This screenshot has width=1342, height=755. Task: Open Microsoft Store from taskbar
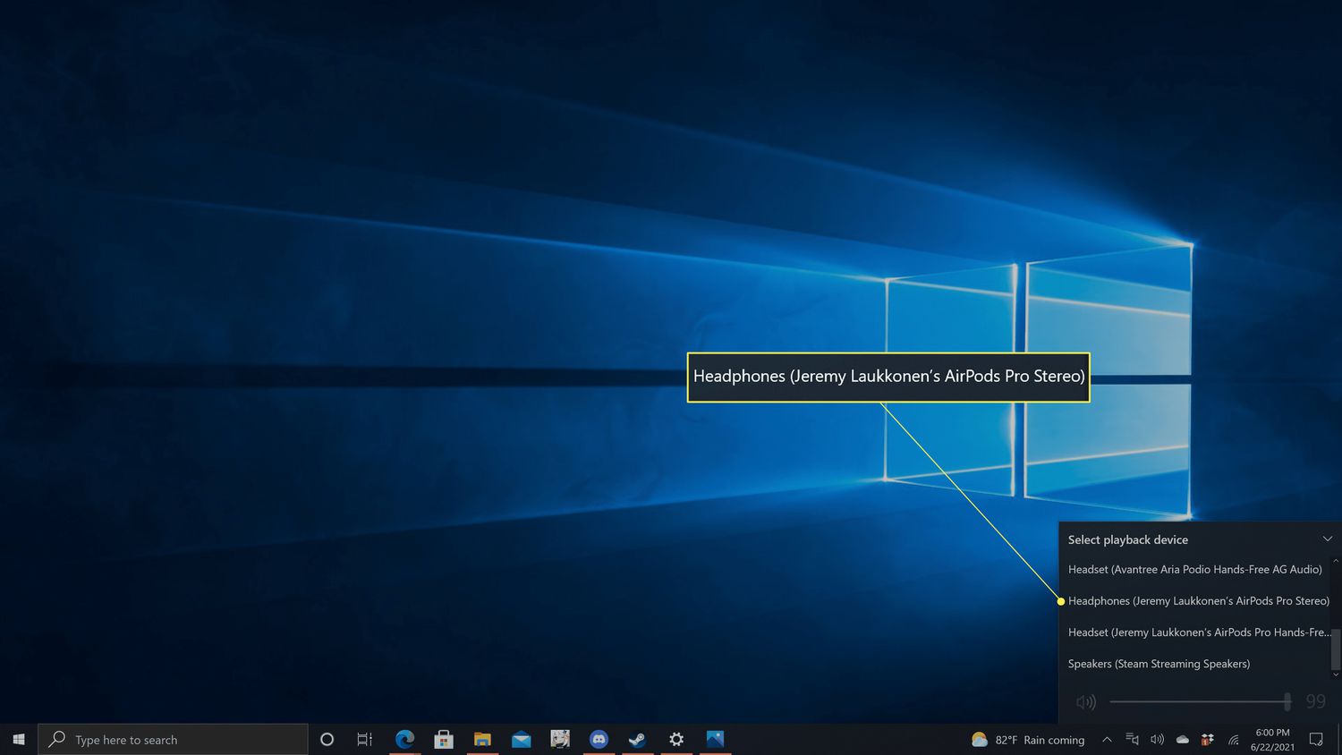pyautogui.click(x=444, y=740)
